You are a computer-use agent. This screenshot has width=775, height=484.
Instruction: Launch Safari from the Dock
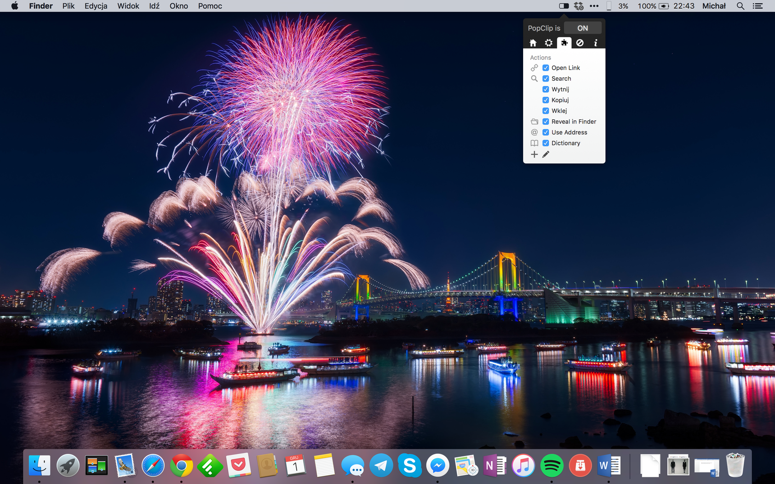tap(153, 466)
